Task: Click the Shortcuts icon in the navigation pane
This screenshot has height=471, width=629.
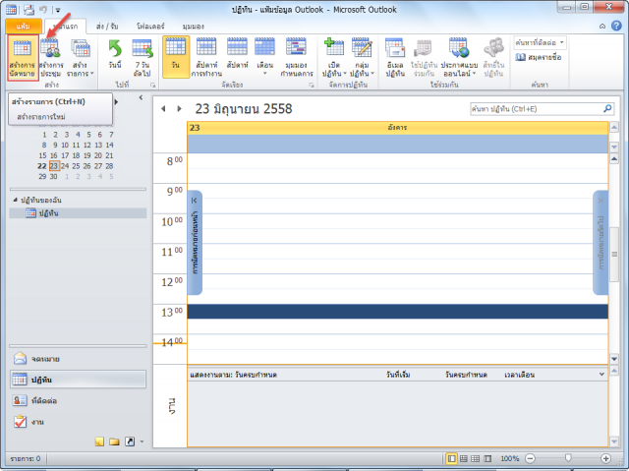Action: click(x=130, y=442)
